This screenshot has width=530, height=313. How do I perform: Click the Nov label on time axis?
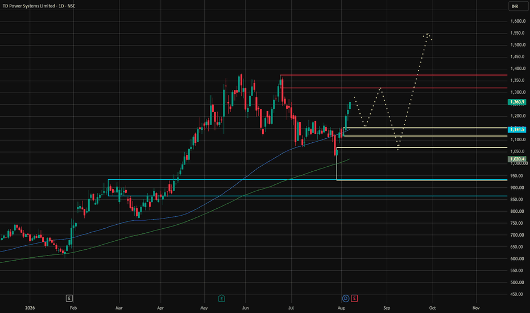point(476,308)
